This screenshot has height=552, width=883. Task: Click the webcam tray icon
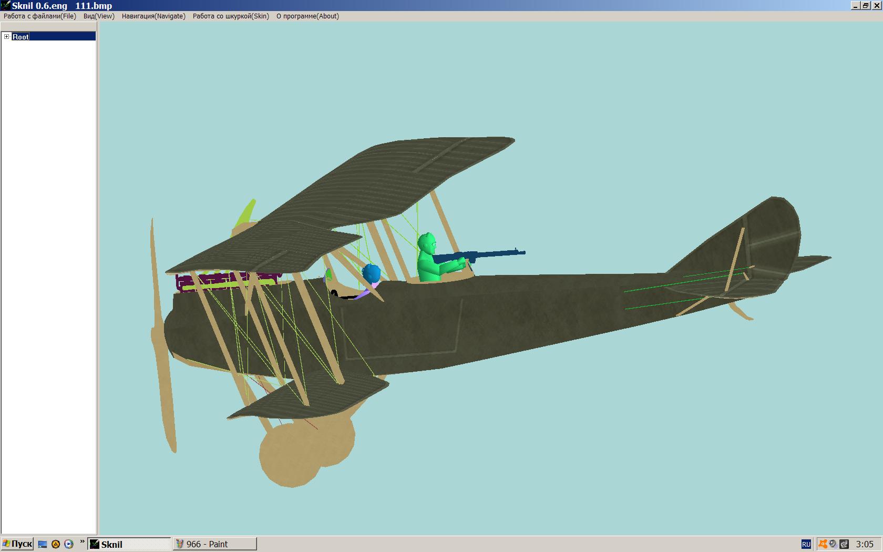coord(833,544)
